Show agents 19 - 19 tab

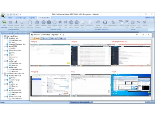pyautogui.click(x=62, y=38)
